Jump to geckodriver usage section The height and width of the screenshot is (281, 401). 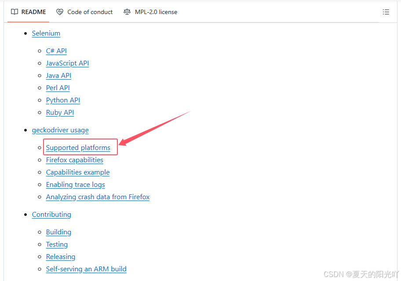pos(60,130)
